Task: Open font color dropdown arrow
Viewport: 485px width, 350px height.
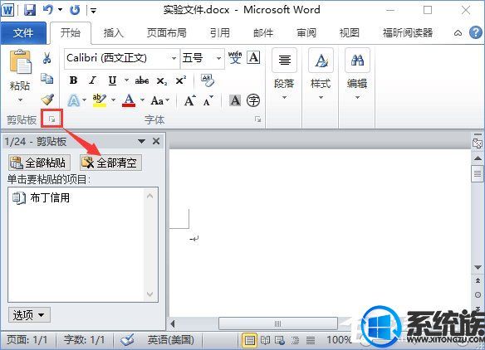Action: coord(142,100)
